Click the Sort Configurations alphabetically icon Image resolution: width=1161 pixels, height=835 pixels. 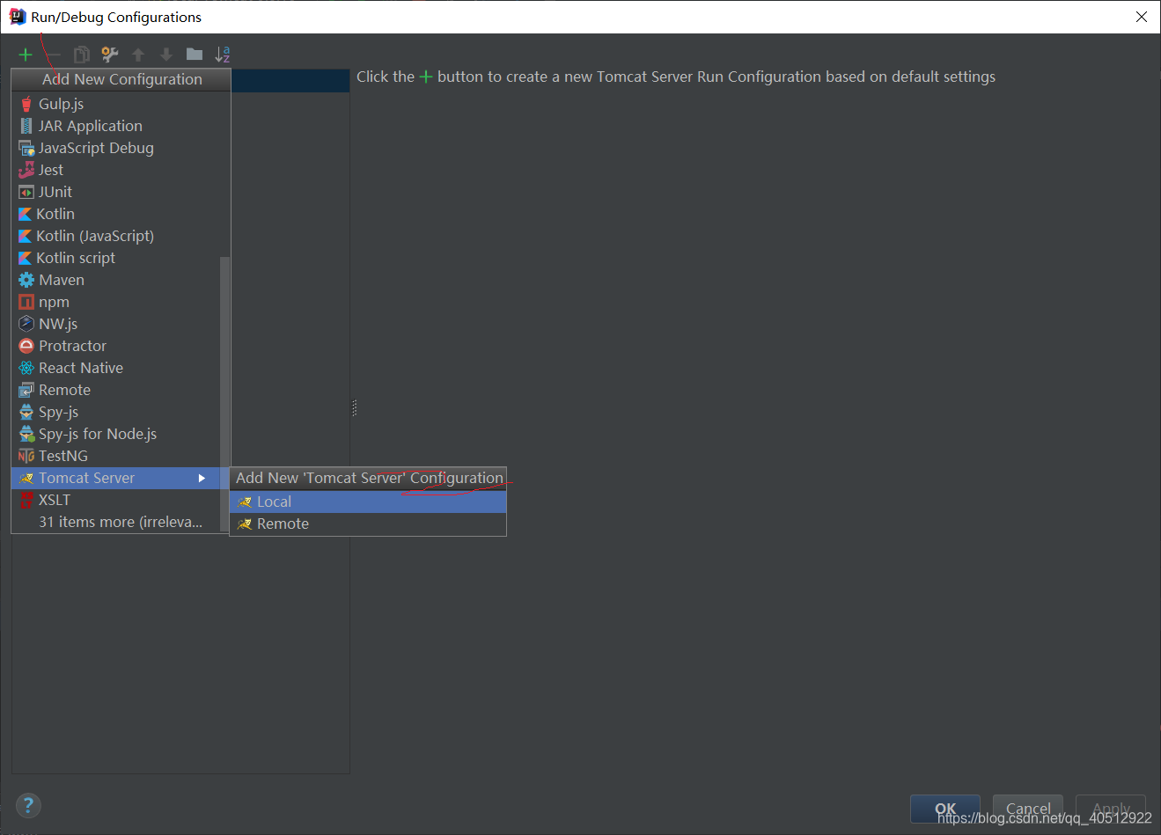(223, 55)
